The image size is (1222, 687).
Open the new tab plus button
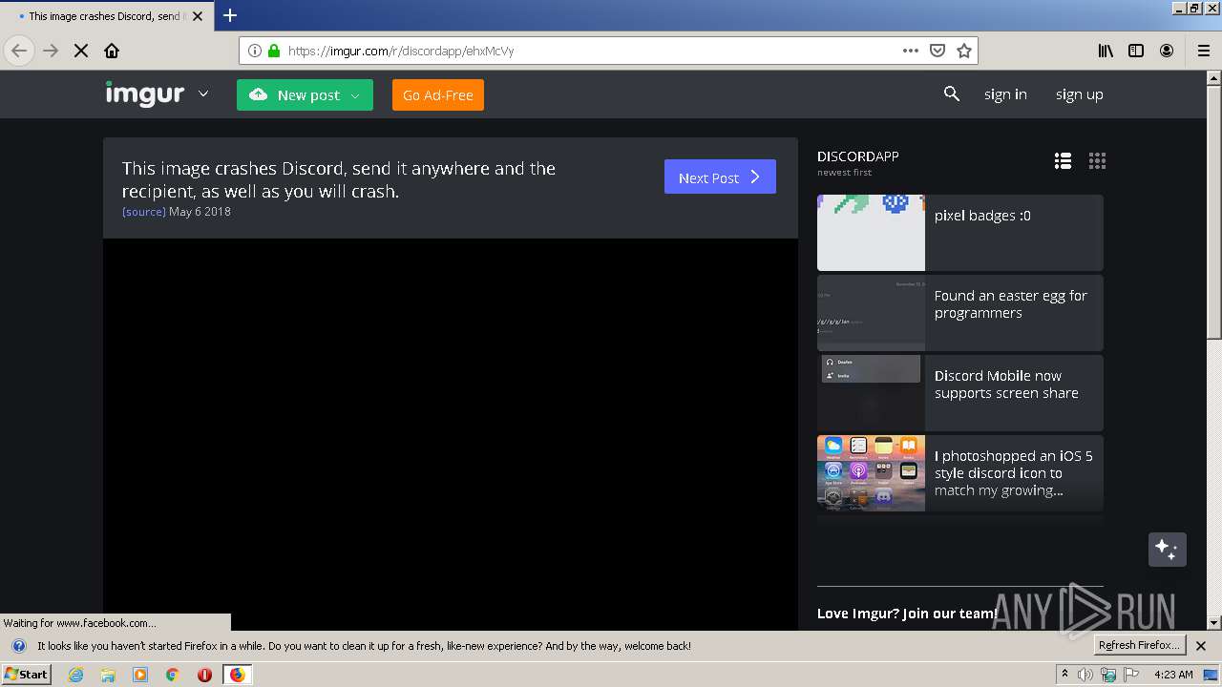click(229, 15)
